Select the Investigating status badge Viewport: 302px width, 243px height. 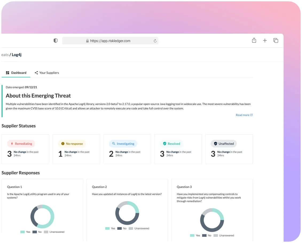coord(123,144)
